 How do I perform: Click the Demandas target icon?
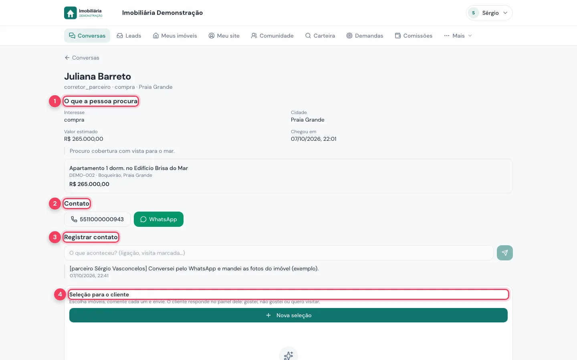coord(349,36)
